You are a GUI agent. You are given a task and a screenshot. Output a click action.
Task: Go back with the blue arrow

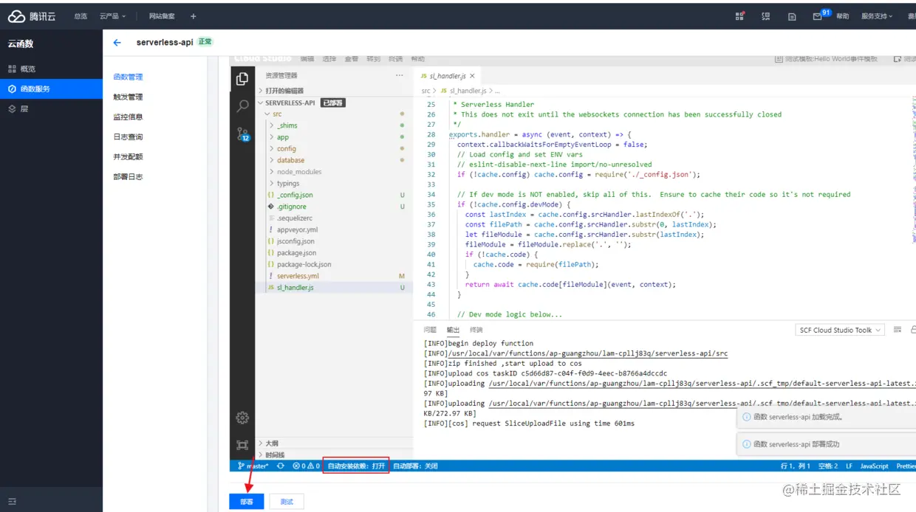click(117, 43)
